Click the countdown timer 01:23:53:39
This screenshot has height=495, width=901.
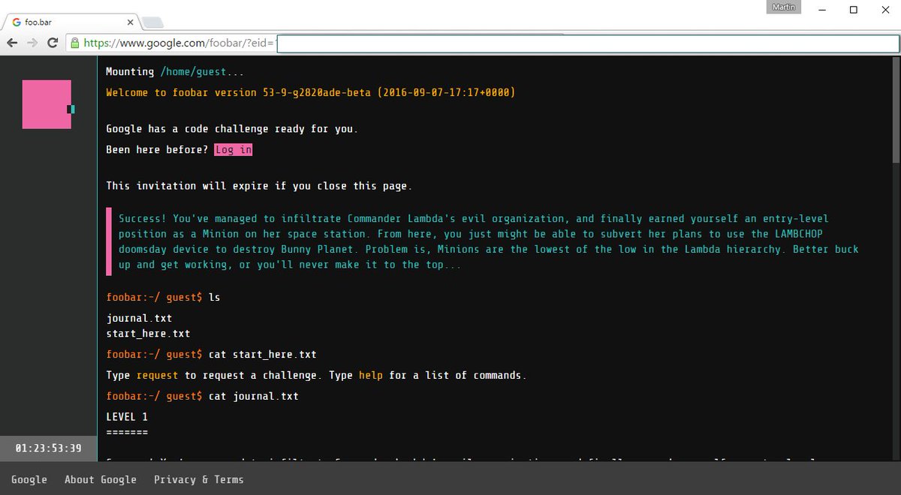49,448
